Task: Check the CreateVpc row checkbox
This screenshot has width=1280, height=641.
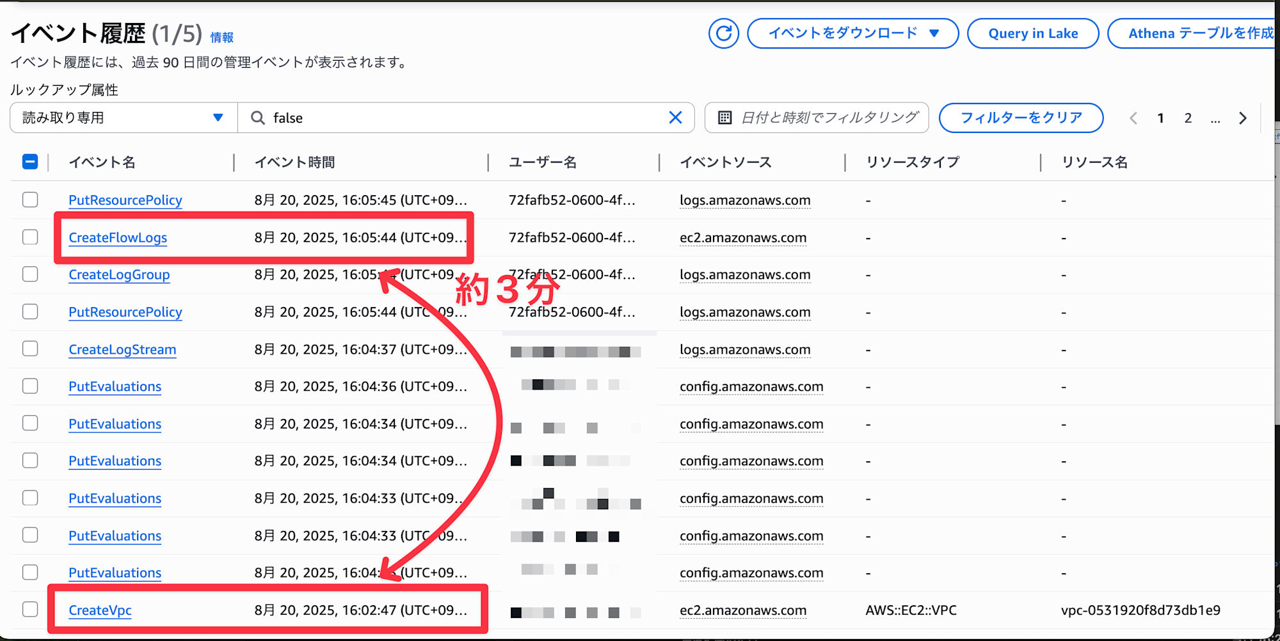Action: pos(30,609)
